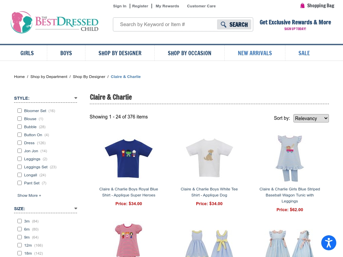343x257 pixels.
Task: Tick the 12m size checkbox
Action: click(x=20, y=245)
